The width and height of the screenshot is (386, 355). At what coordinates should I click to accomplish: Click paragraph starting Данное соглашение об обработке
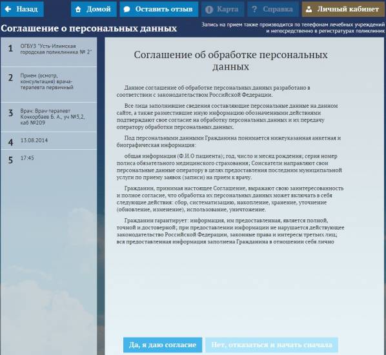click(213, 91)
